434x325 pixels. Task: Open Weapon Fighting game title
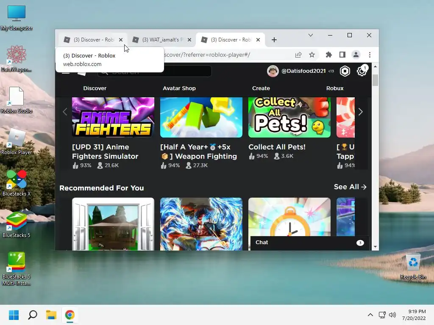click(x=199, y=151)
